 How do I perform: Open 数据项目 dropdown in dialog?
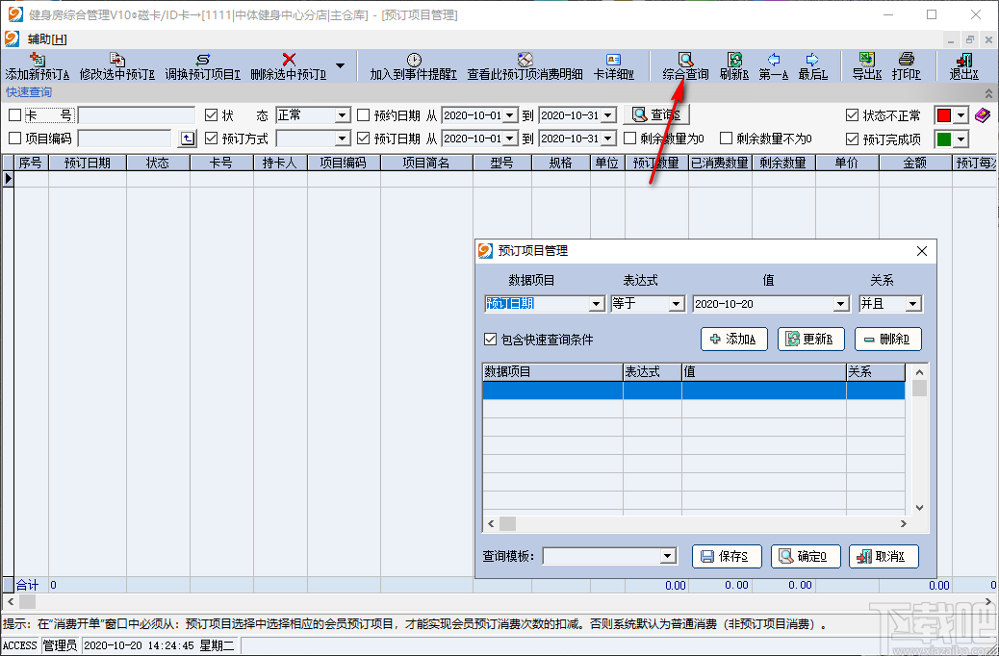(597, 304)
